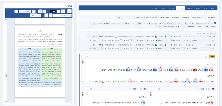The width and height of the screenshot is (222, 106).
Task: Click the up-arrow search result button
Action: click(x=51, y=15)
